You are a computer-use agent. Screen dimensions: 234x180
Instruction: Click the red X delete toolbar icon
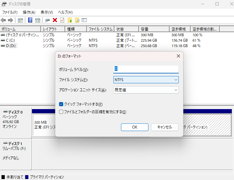click(55, 20)
